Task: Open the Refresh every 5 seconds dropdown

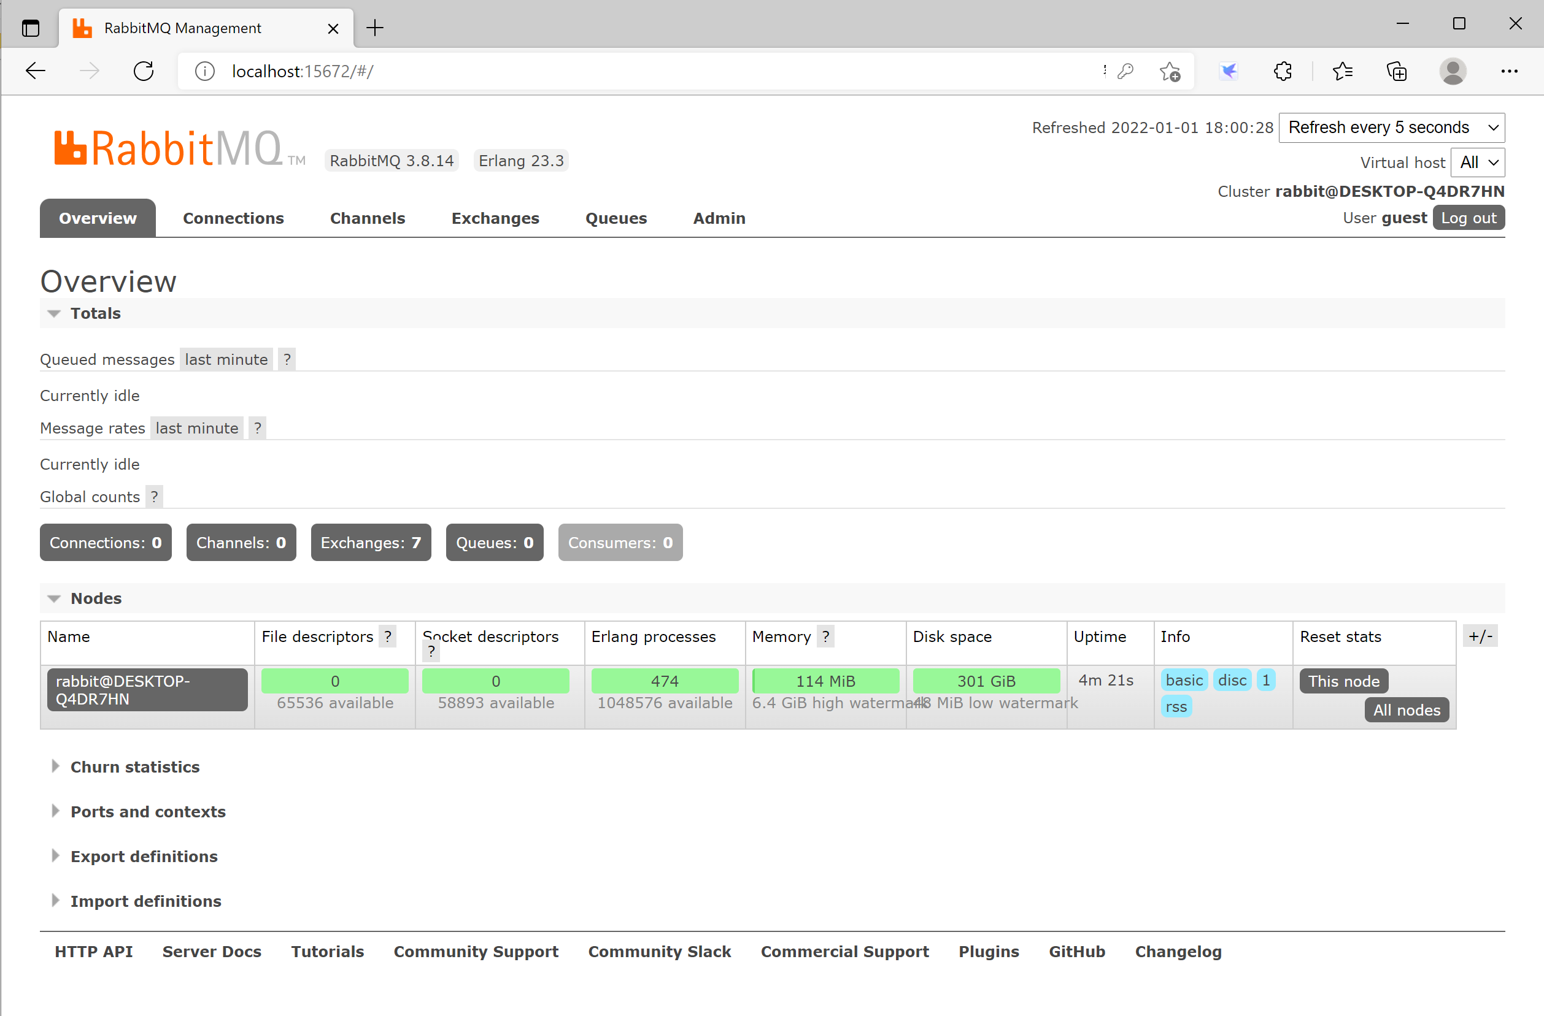Action: coord(1391,128)
